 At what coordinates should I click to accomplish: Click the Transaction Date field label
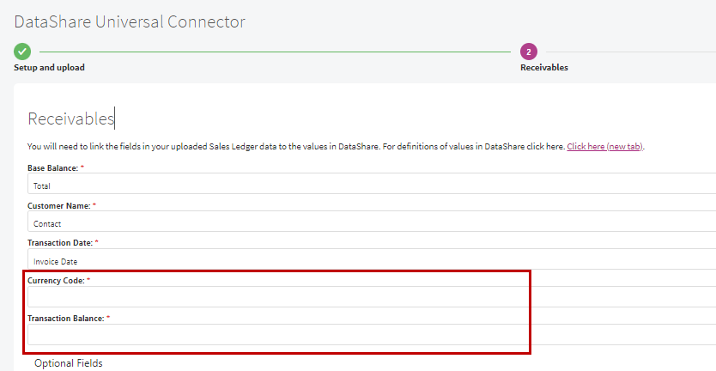tap(60, 243)
